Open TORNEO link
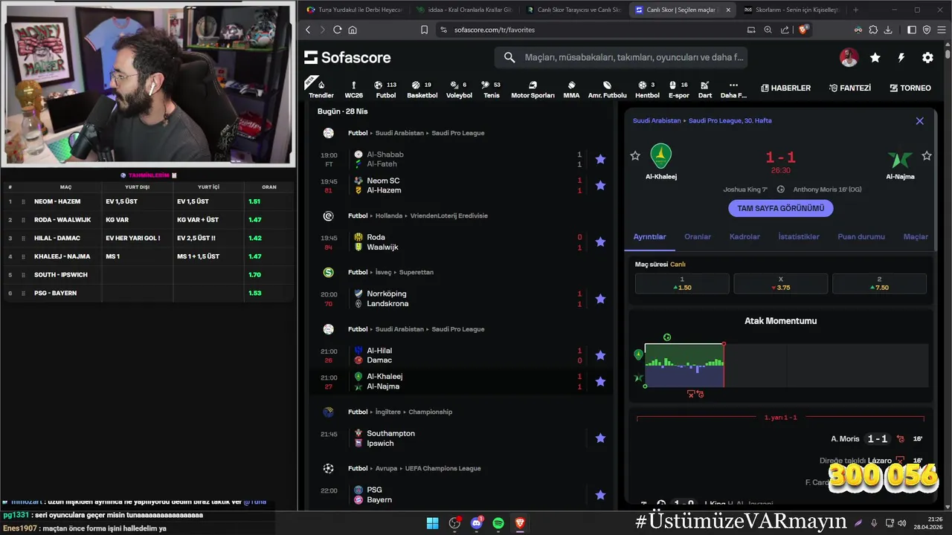The image size is (952, 535). pos(910,88)
